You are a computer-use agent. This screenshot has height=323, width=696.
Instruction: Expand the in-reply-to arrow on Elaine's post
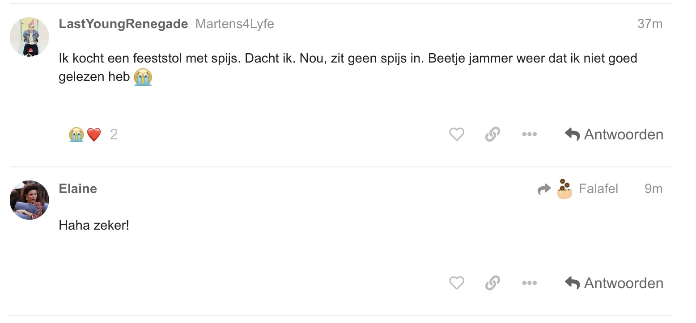[x=544, y=189]
